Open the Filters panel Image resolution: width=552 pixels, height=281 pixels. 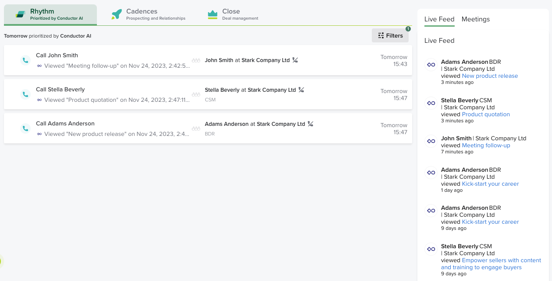(390, 36)
